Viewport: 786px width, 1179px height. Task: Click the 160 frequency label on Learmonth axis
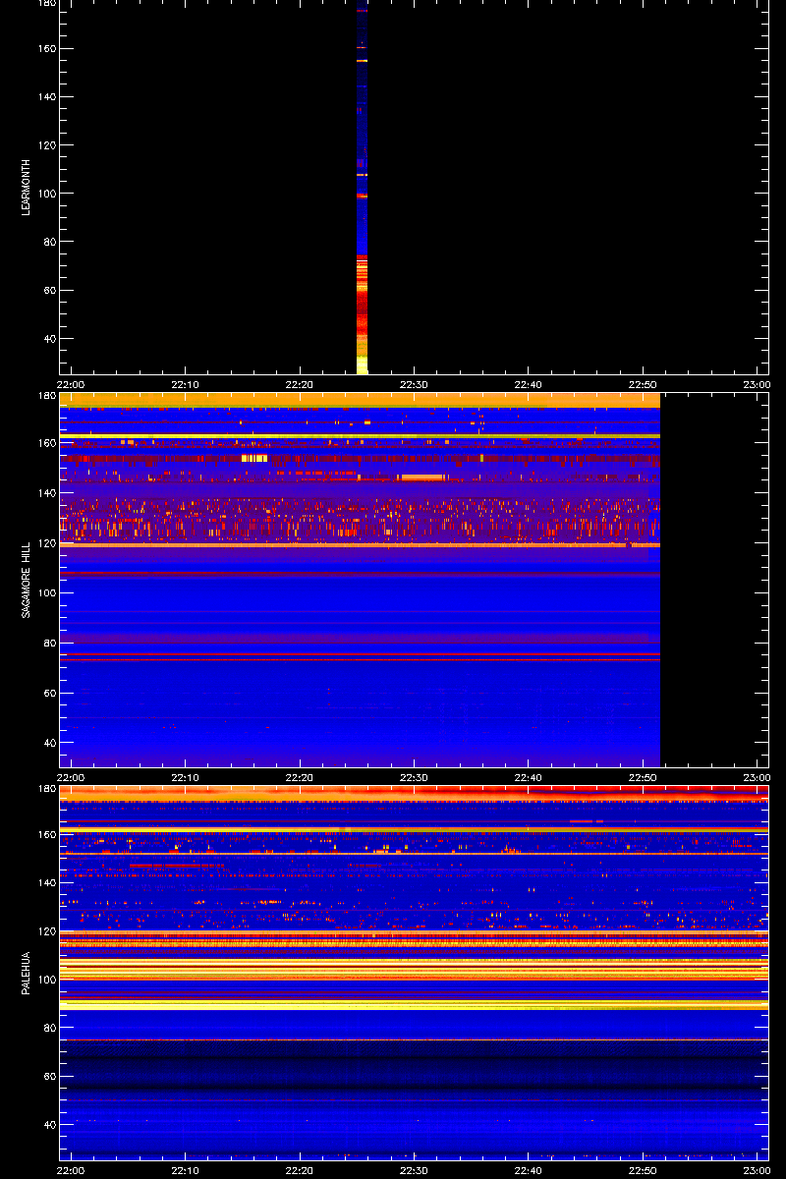(45, 48)
